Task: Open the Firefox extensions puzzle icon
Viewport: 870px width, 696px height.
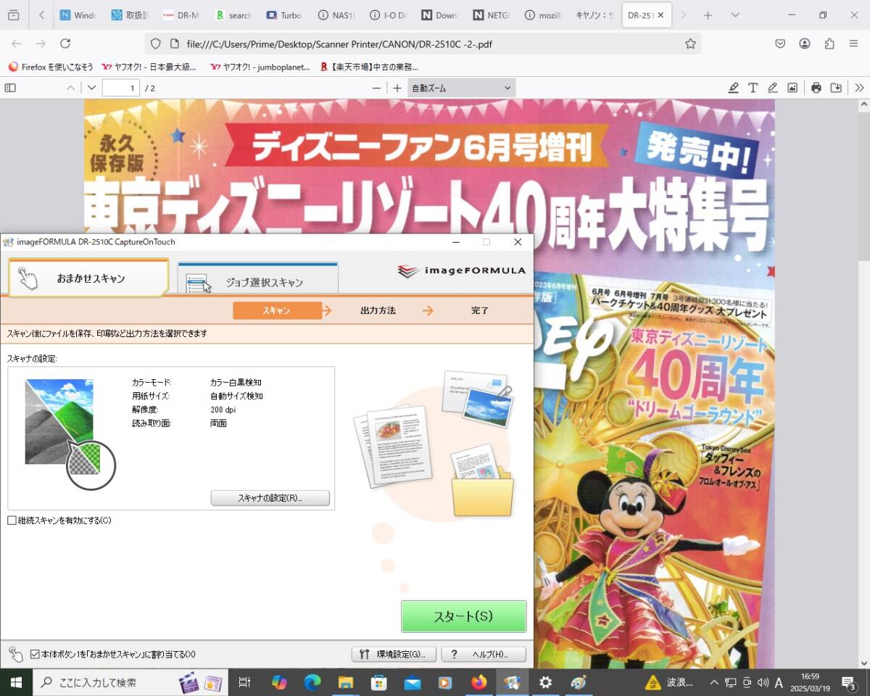Action: 829,43
